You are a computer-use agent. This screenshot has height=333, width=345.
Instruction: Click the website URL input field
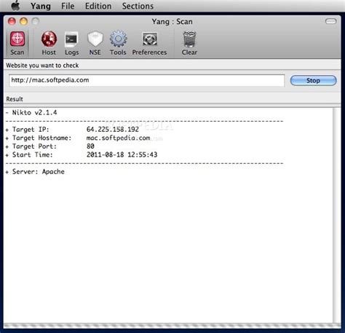point(147,80)
